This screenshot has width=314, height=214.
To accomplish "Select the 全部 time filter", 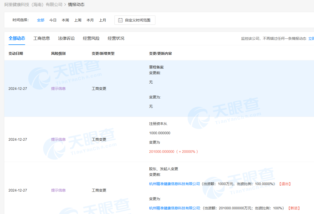I will click(x=41, y=20).
